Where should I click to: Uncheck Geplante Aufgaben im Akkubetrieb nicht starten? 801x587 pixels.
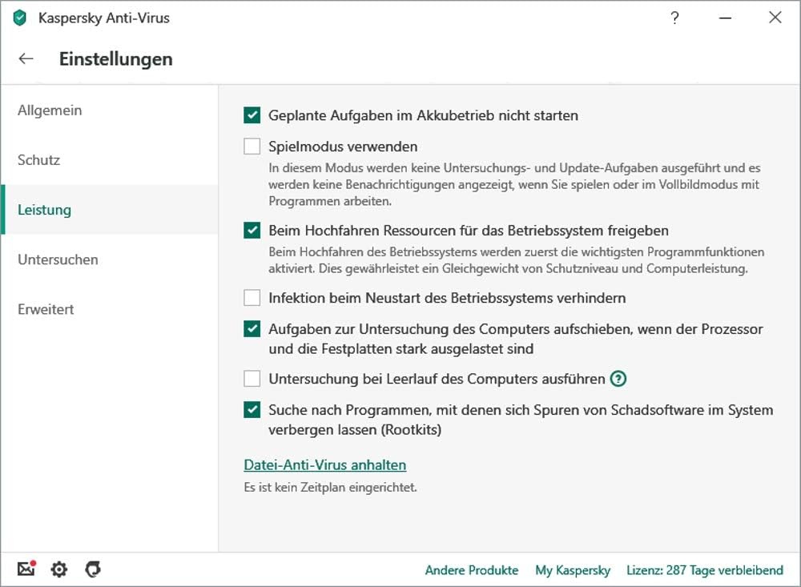tap(252, 115)
